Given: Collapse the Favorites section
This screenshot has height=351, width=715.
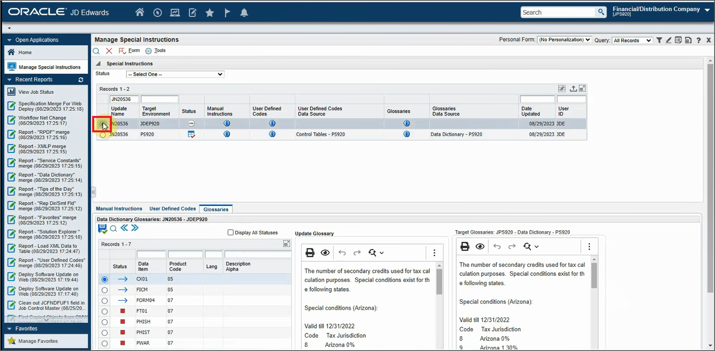Looking at the screenshot, I should click(x=9, y=329).
